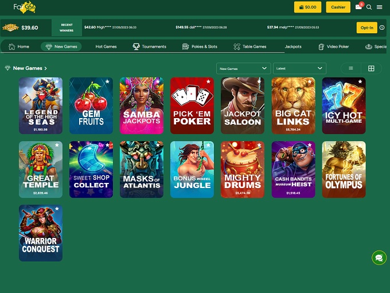The height and width of the screenshot is (293, 390).
Task: Switch to list view layout
Action: pyautogui.click(x=351, y=68)
